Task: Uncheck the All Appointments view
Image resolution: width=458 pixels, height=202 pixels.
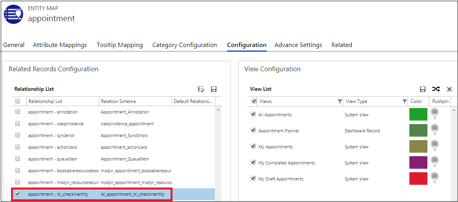Action: (x=253, y=114)
